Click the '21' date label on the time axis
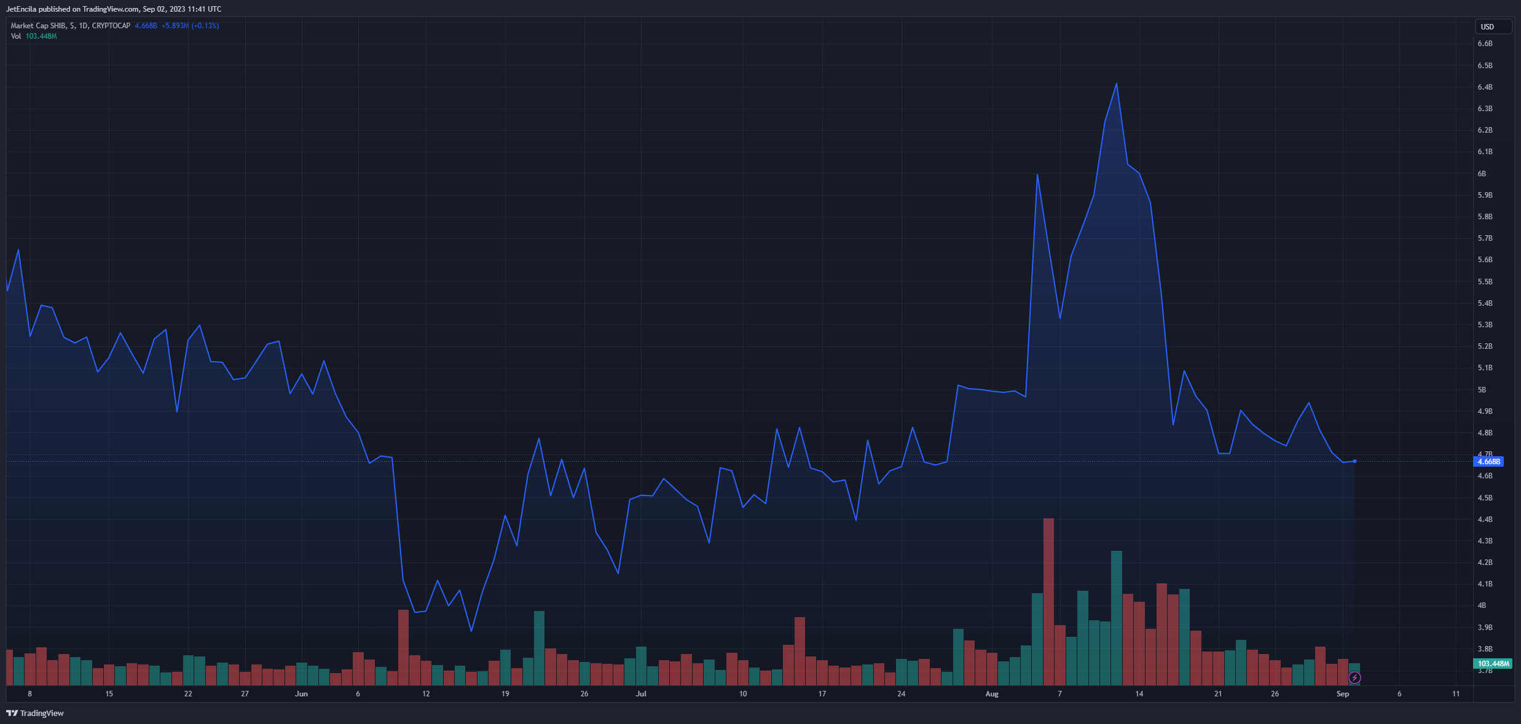 click(1218, 694)
